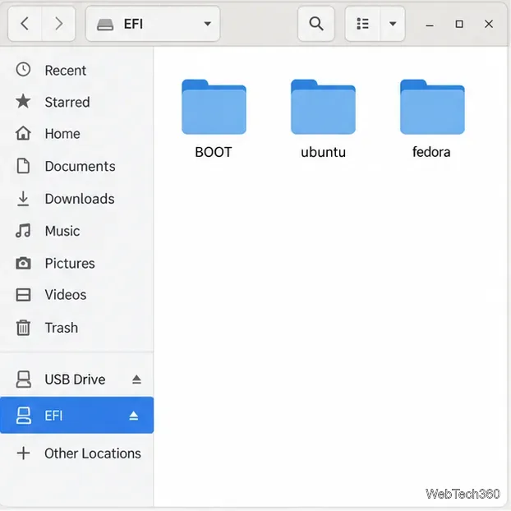Maximize the Files window
The width and height of the screenshot is (511, 511).
point(459,24)
